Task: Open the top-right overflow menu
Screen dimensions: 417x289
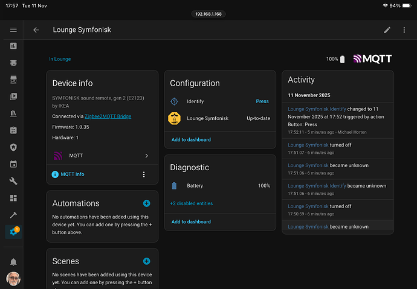Action: pos(404,30)
